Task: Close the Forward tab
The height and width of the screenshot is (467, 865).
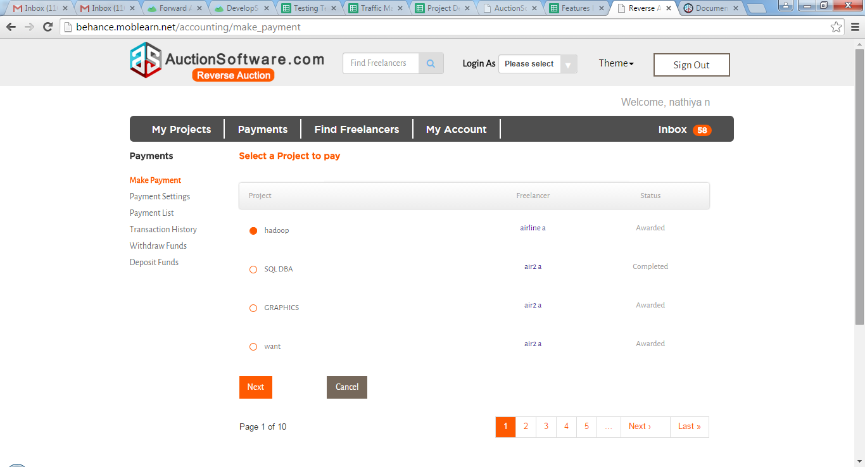Action: coord(199,8)
